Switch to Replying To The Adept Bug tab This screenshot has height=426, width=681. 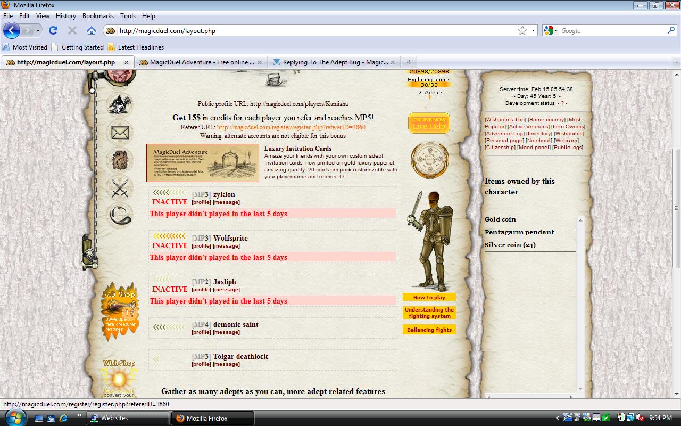(x=334, y=62)
